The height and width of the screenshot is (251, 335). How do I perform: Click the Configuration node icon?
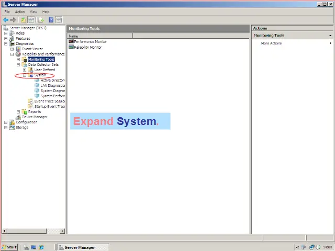coord(12,122)
